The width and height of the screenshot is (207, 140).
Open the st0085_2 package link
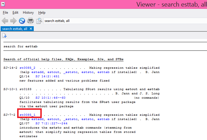27,68
